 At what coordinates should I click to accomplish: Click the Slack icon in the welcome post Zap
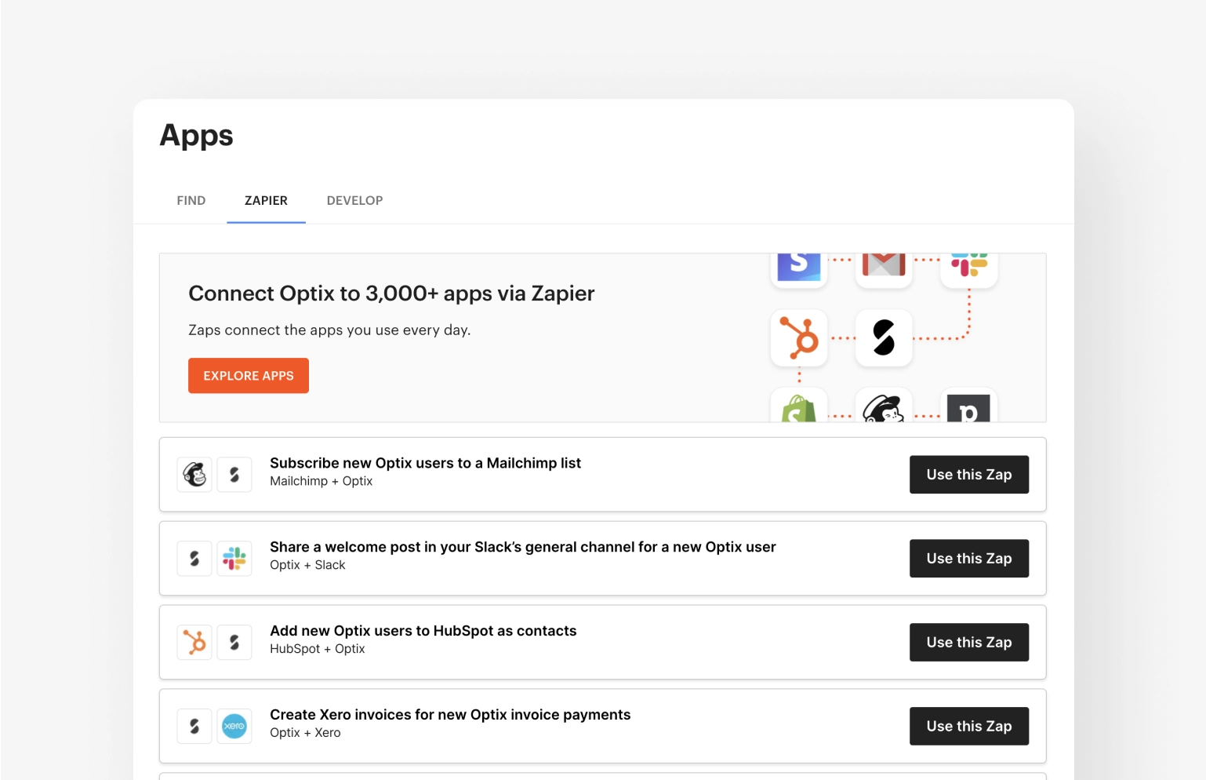(234, 558)
